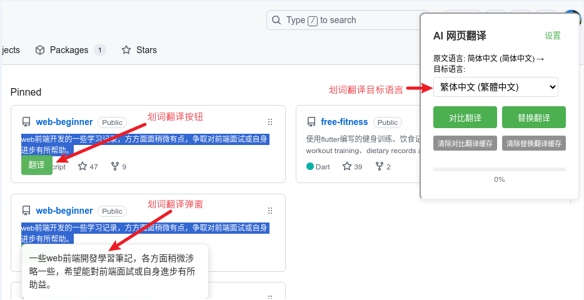Open the second web-beginner repository link
Image resolution: width=584 pixels, height=300 pixels.
point(64,211)
